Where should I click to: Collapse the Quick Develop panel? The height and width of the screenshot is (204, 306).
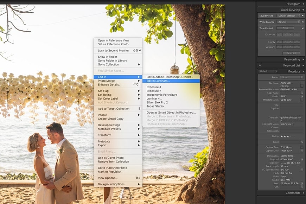[303, 10]
